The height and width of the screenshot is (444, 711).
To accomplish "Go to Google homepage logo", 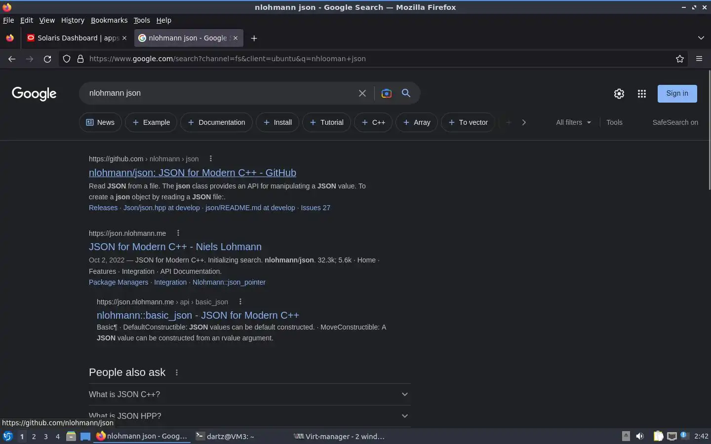I will point(34,94).
